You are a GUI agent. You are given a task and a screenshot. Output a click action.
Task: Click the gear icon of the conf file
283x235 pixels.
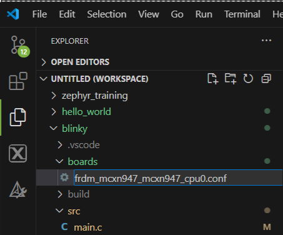pos(64,177)
